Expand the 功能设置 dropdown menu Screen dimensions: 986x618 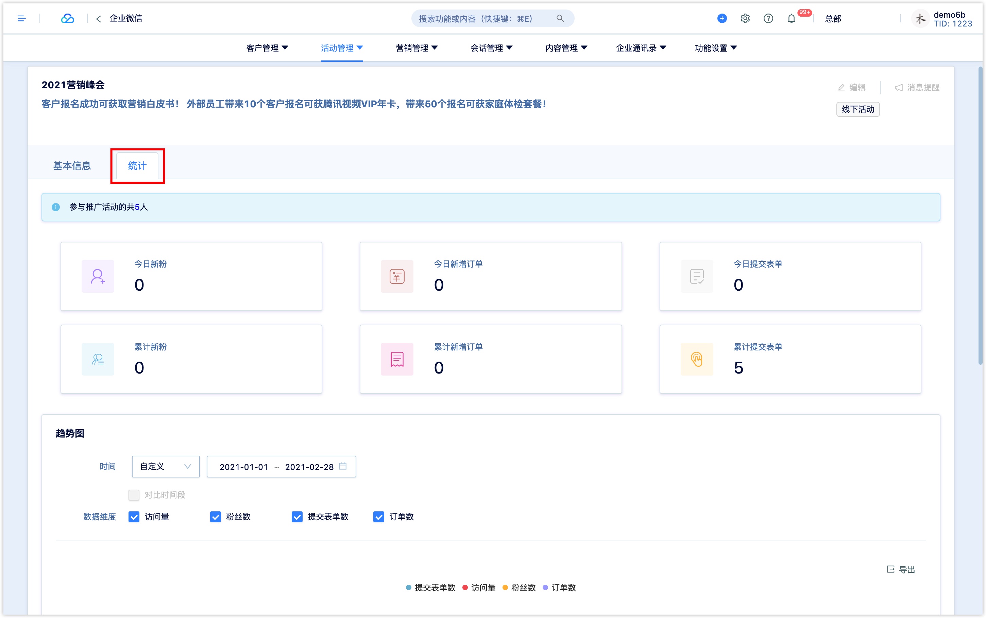716,48
